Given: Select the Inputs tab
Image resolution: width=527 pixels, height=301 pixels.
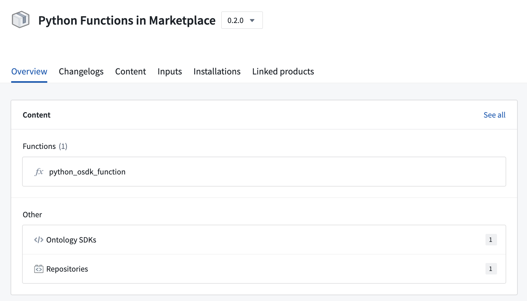Looking at the screenshot, I should tap(170, 71).
